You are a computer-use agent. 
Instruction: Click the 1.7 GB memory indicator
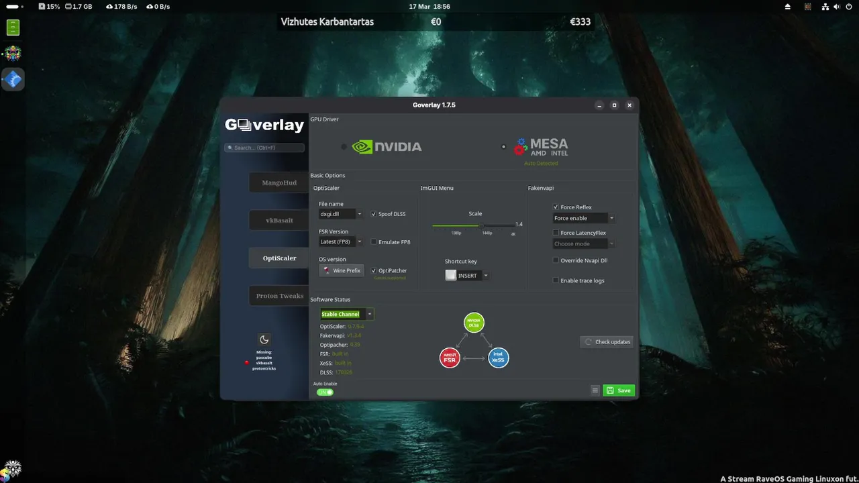click(x=79, y=6)
